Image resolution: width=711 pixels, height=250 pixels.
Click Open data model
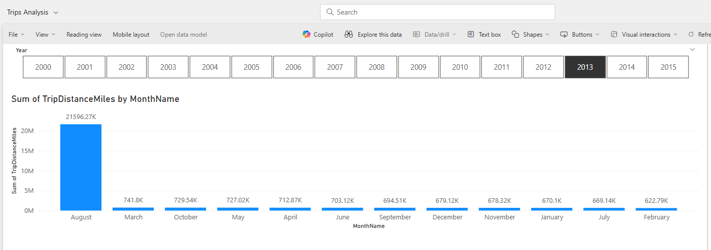tap(183, 35)
